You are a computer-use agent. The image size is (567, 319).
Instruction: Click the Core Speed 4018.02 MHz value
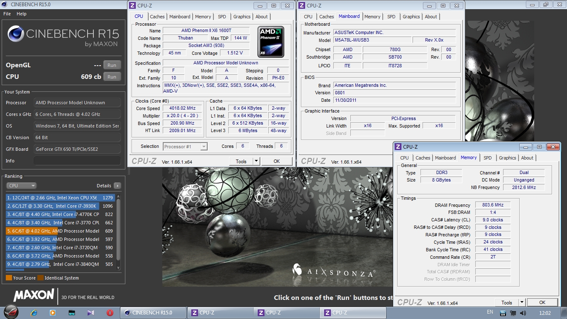click(182, 108)
